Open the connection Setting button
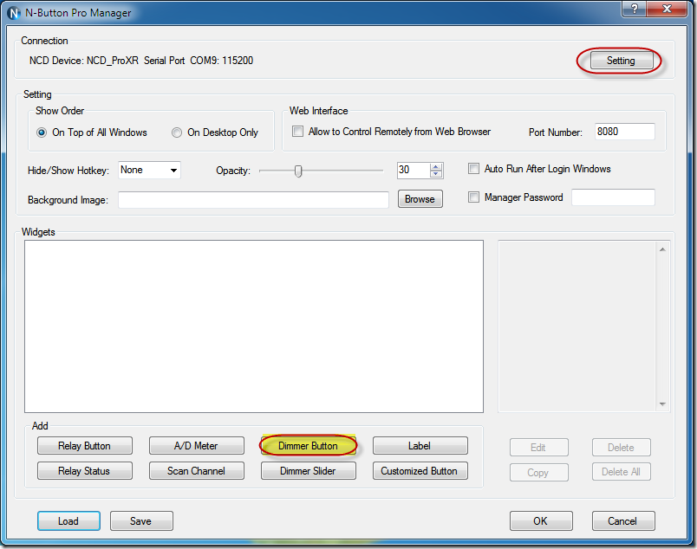 pyautogui.click(x=621, y=61)
